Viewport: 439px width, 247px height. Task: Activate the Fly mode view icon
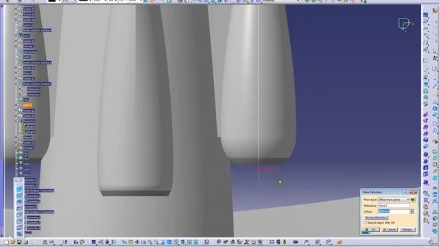point(124,242)
